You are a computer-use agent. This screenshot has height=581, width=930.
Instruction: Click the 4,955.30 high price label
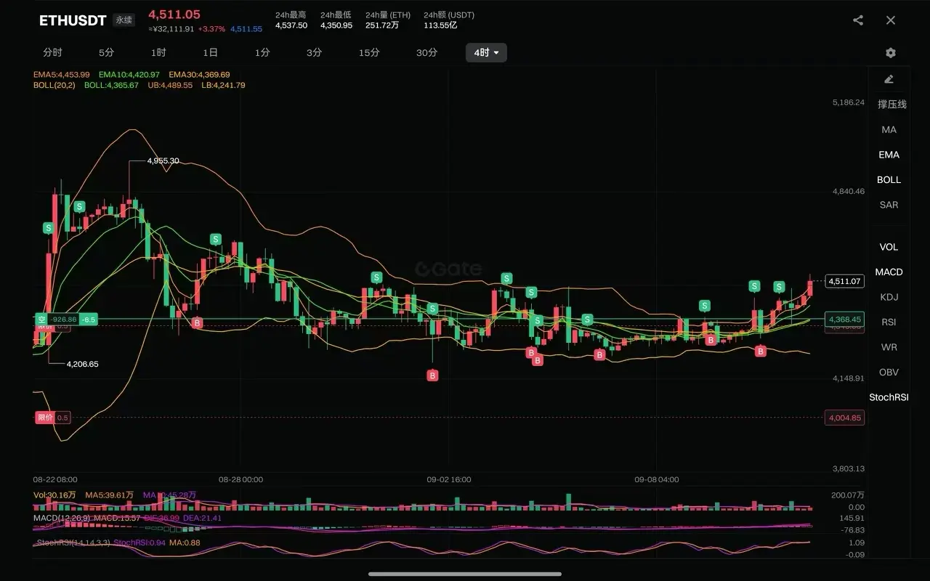163,161
